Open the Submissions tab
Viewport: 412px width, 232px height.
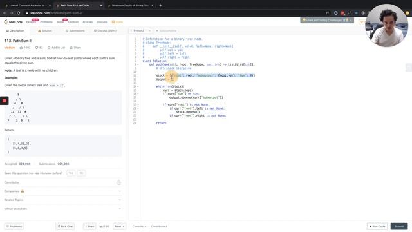(75, 31)
